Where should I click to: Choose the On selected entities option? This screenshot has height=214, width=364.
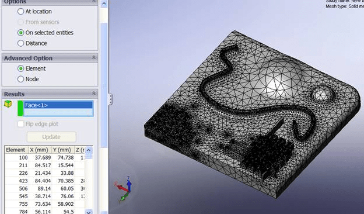(20, 33)
